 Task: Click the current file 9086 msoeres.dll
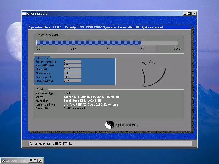(74, 108)
